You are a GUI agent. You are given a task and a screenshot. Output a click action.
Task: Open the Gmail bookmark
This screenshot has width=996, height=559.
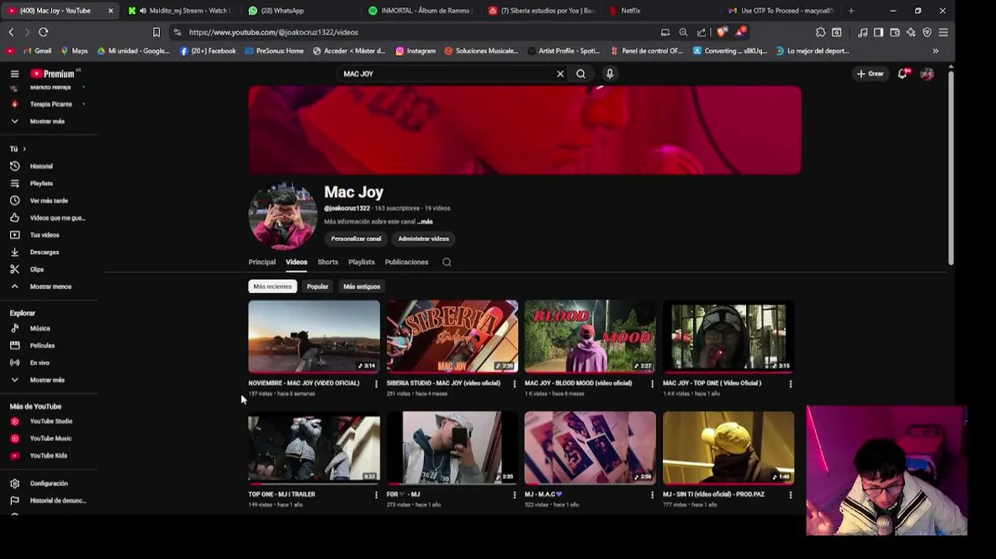coord(38,50)
